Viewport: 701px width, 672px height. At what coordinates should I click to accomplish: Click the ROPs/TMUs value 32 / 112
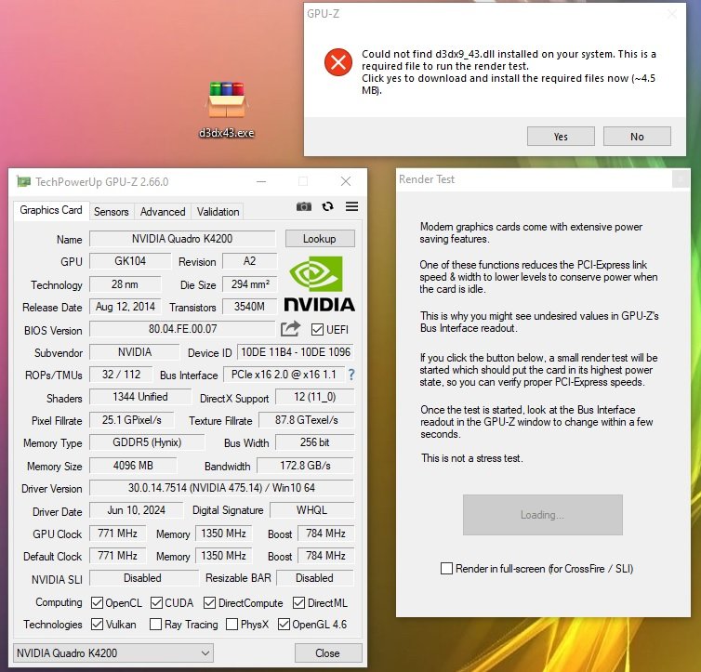121,375
